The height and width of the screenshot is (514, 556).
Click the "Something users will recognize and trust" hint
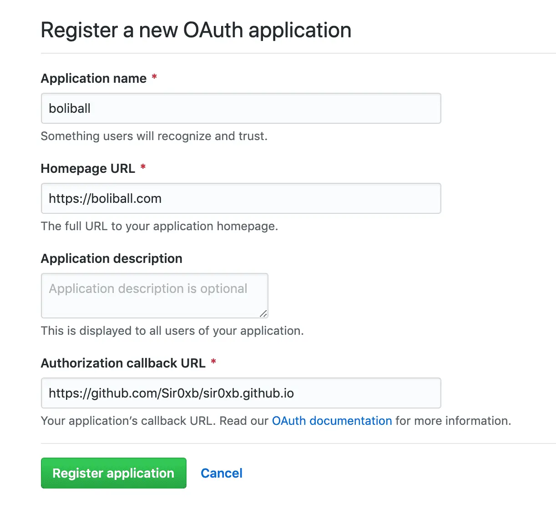(154, 136)
